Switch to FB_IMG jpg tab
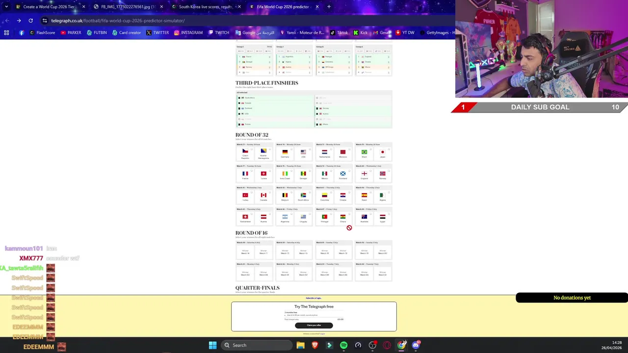628x353 pixels. pyautogui.click(x=128, y=7)
